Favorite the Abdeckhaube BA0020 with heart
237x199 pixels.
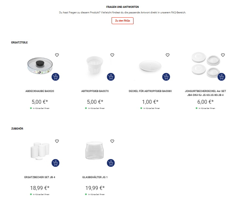pyautogui.click(x=57, y=55)
